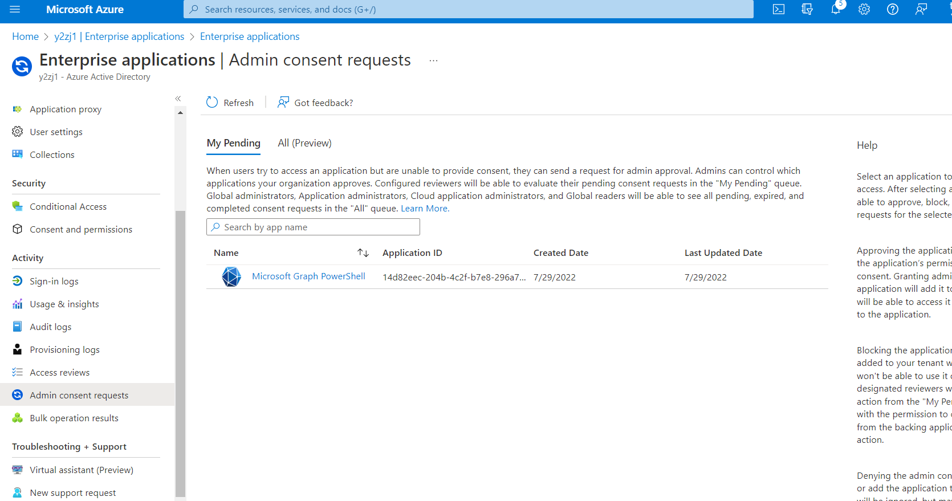Click the Sign-in logs icon

(18, 281)
